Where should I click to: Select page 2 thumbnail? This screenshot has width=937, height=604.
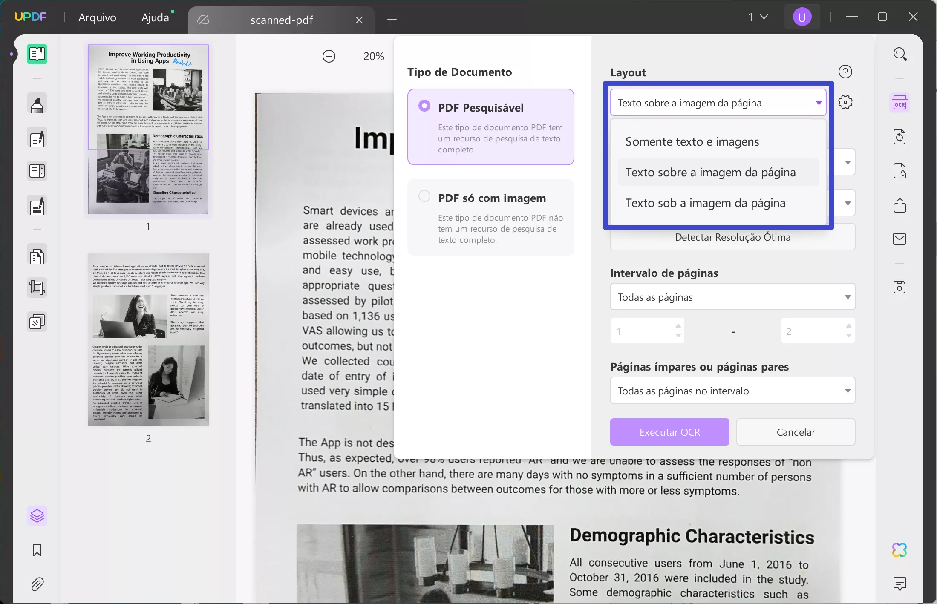click(x=148, y=339)
